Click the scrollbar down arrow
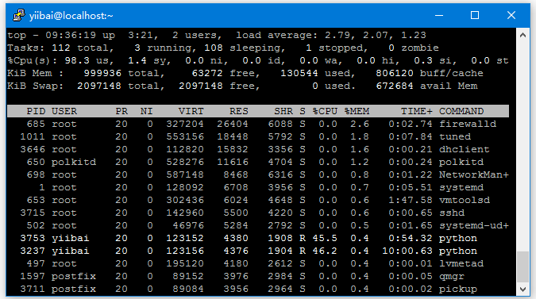This screenshot has height=299, width=536. [523, 289]
